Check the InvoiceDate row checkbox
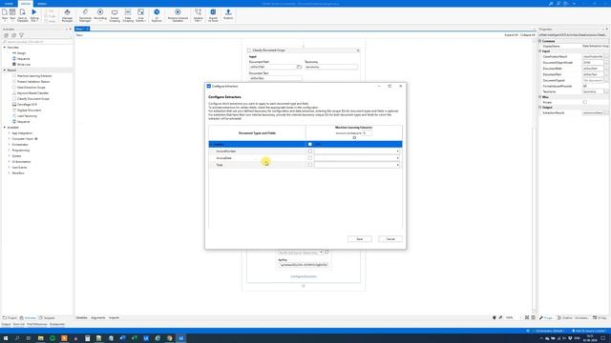The image size is (611, 343). pos(310,158)
